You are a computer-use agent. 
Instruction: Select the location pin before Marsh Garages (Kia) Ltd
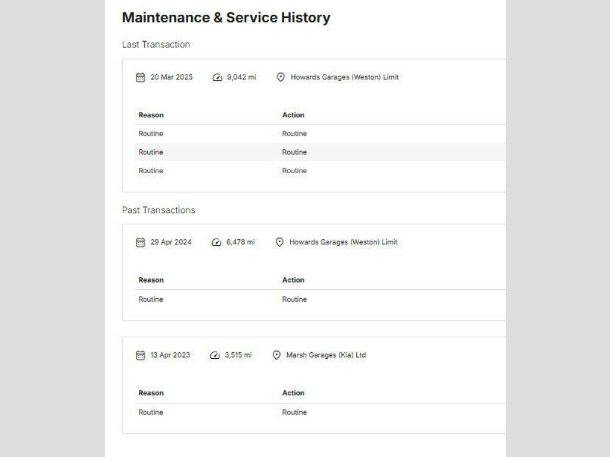[276, 355]
